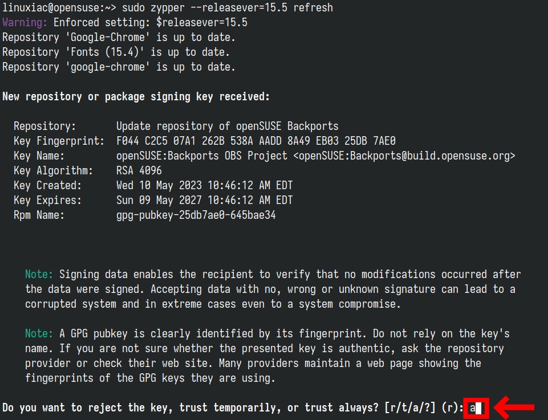548x420 pixels.
Task: Click the 'Key Expires' date Sun 09 May 2027
Action: point(205,200)
